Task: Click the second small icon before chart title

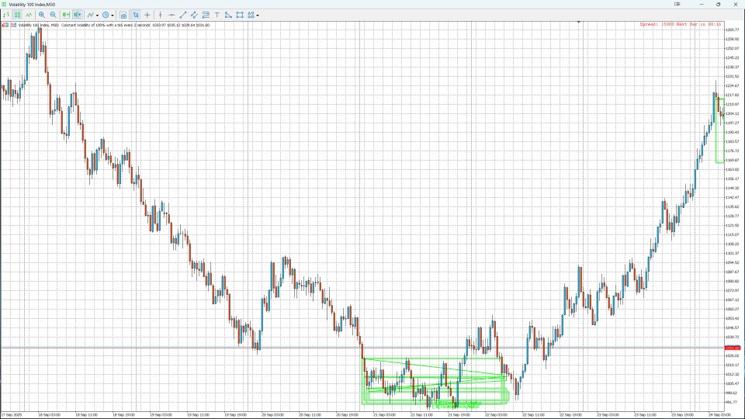Action: [x=13, y=25]
